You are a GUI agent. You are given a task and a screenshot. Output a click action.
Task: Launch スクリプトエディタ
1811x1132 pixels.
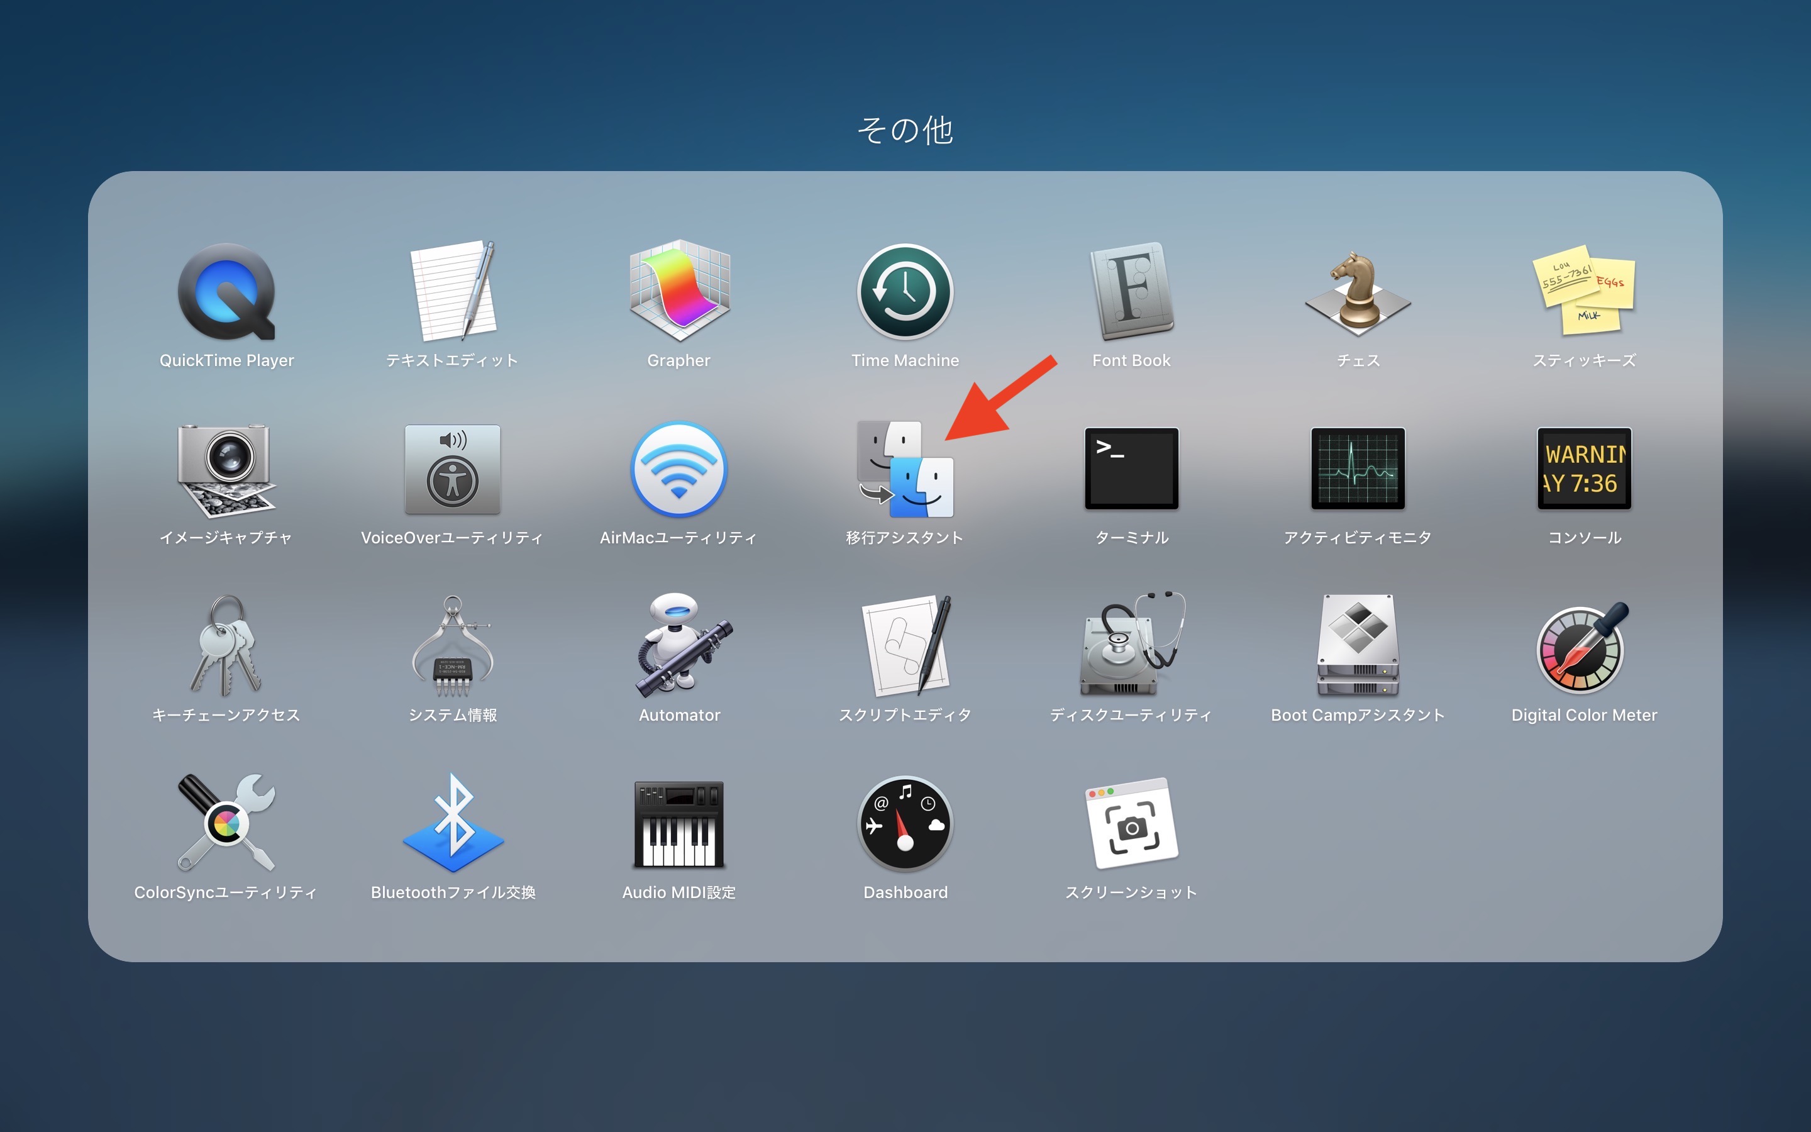906,645
